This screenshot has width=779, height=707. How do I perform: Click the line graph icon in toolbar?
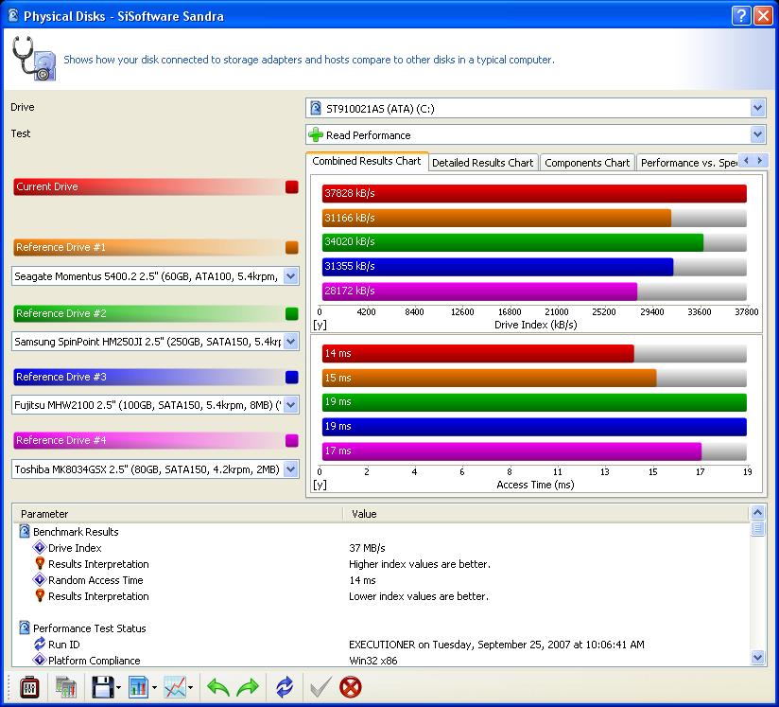click(x=174, y=687)
